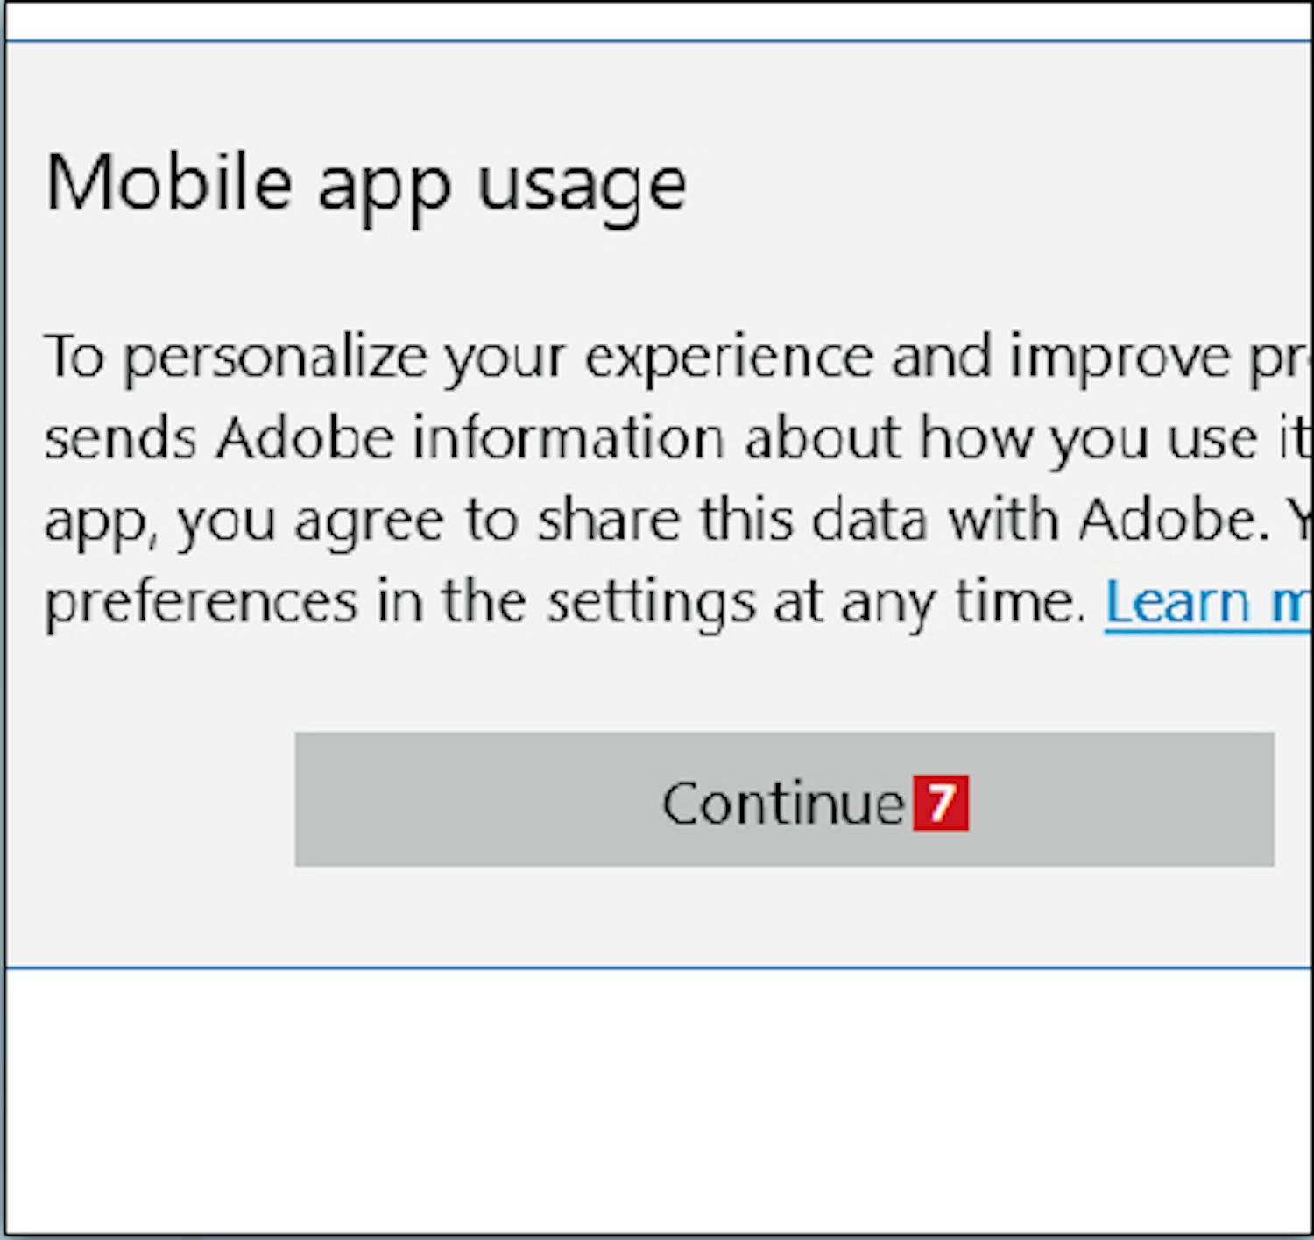Select the red numbered marker beside Continue
This screenshot has height=1240, width=1314.
[x=940, y=802]
